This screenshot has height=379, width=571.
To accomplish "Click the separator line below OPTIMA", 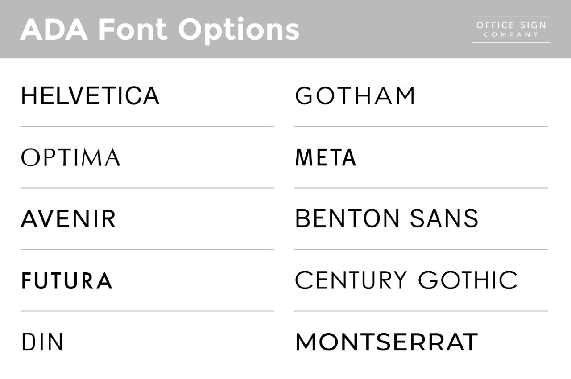I will (147, 188).
